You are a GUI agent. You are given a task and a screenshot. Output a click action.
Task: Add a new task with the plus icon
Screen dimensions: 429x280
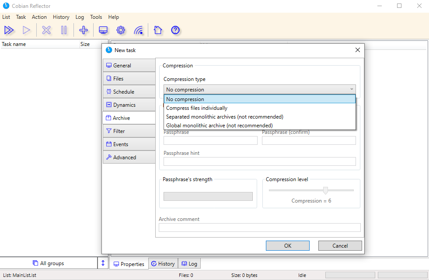tap(84, 30)
